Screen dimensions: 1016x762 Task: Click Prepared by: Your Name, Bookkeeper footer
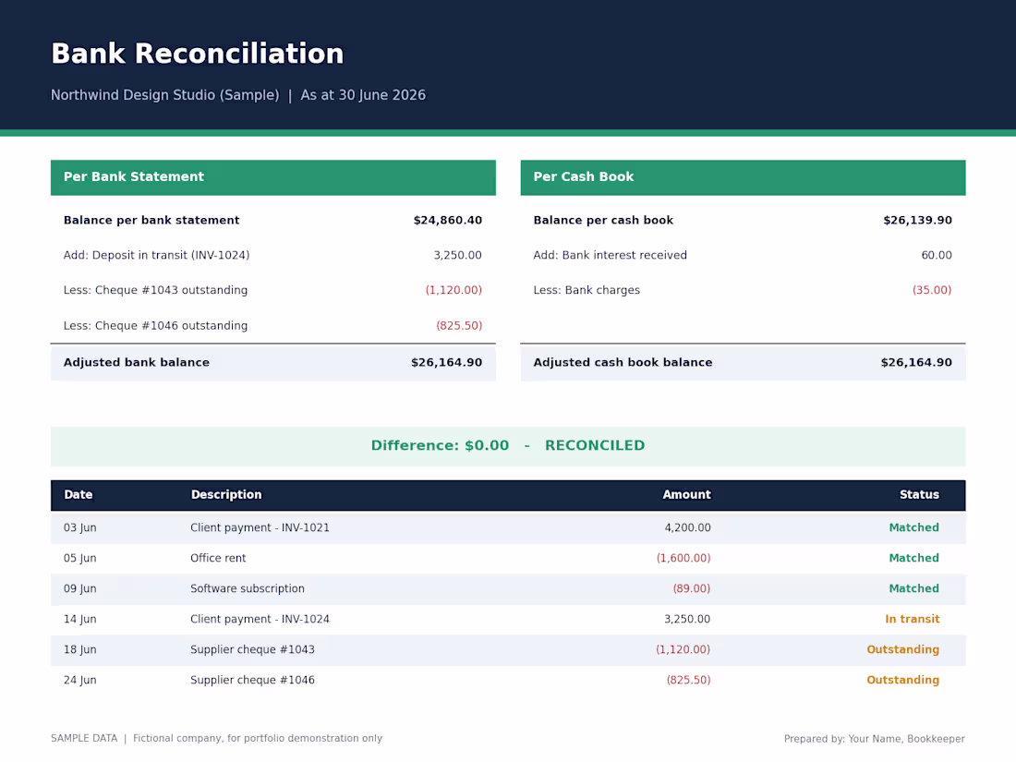(x=874, y=739)
